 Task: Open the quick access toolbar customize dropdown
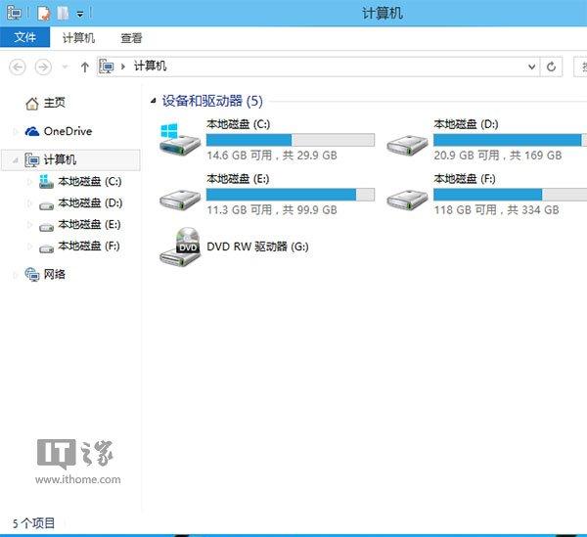[79, 13]
